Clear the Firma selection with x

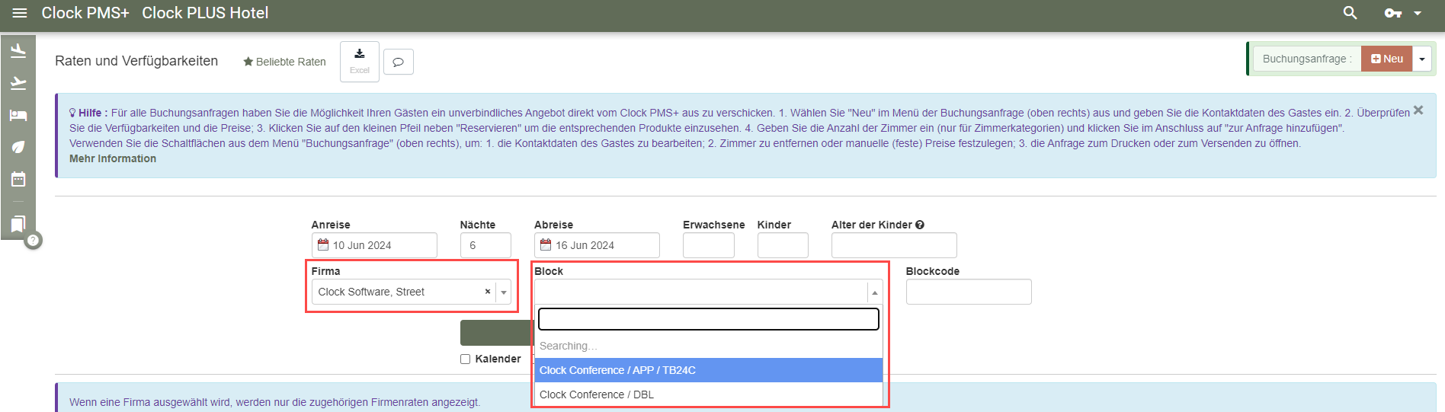coord(488,292)
